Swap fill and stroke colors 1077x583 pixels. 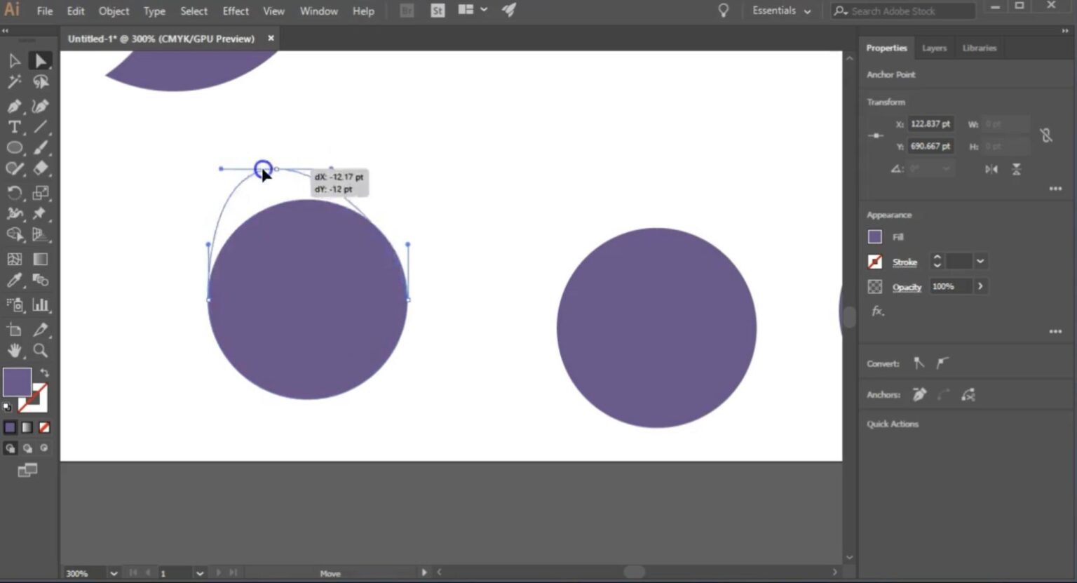point(44,373)
